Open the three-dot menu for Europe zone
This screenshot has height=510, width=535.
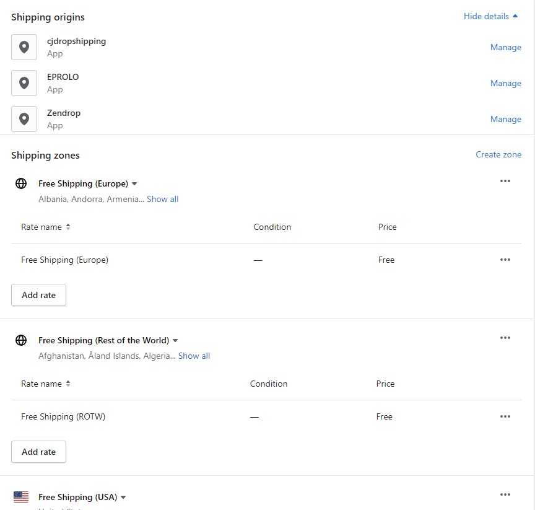pyautogui.click(x=505, y=181)
